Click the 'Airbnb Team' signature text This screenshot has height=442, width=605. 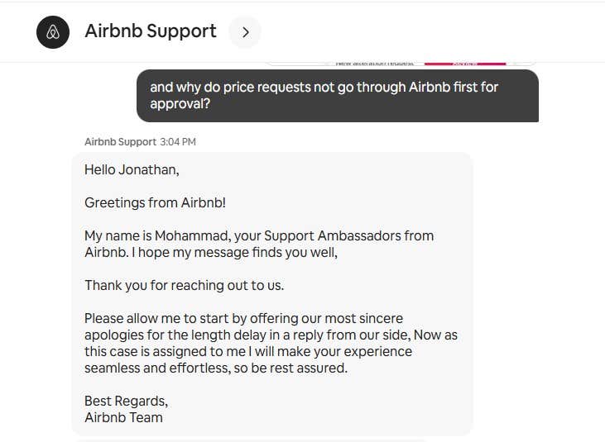coord(123,417)
